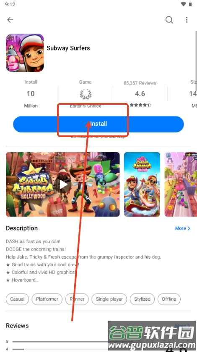This screenshot has height=352, width=197.
Task: Tap the Subway Surfers app icon
Action: (25, 53)
